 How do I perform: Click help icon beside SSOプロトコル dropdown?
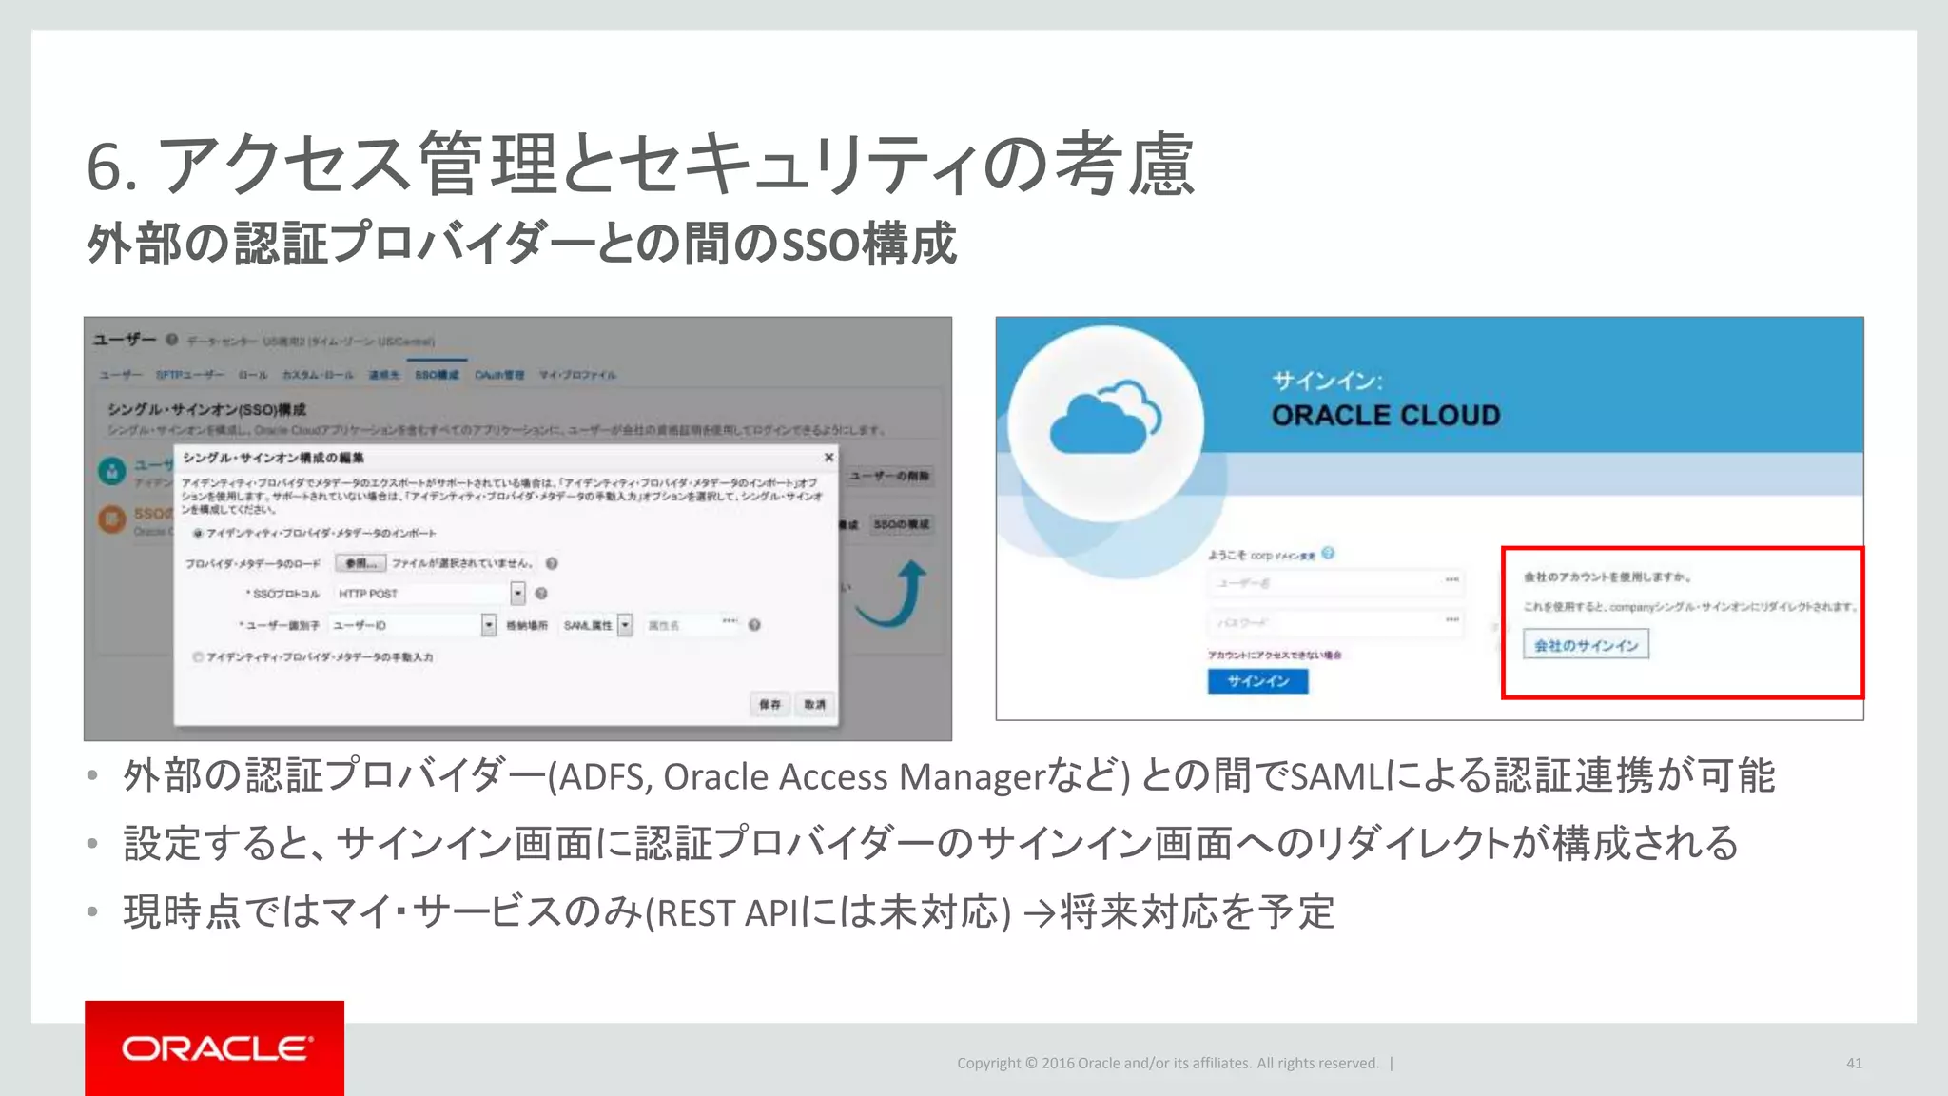541,594
